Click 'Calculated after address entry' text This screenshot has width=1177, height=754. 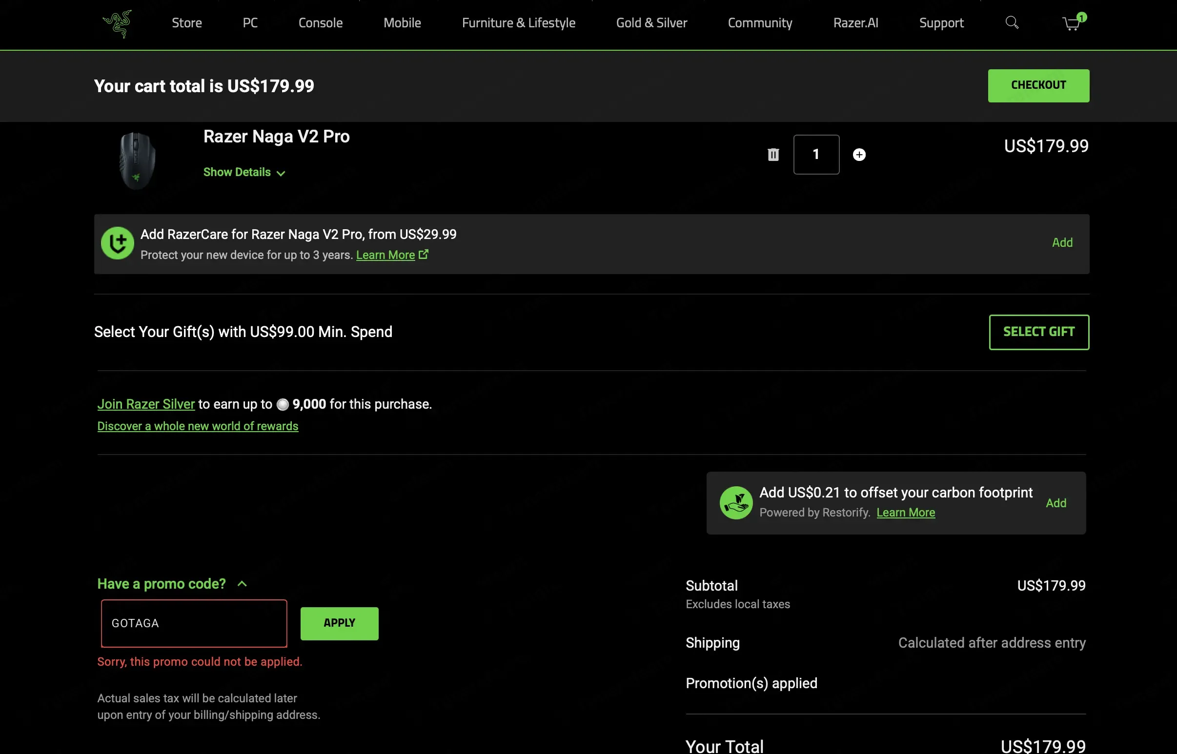click(992, 643)
